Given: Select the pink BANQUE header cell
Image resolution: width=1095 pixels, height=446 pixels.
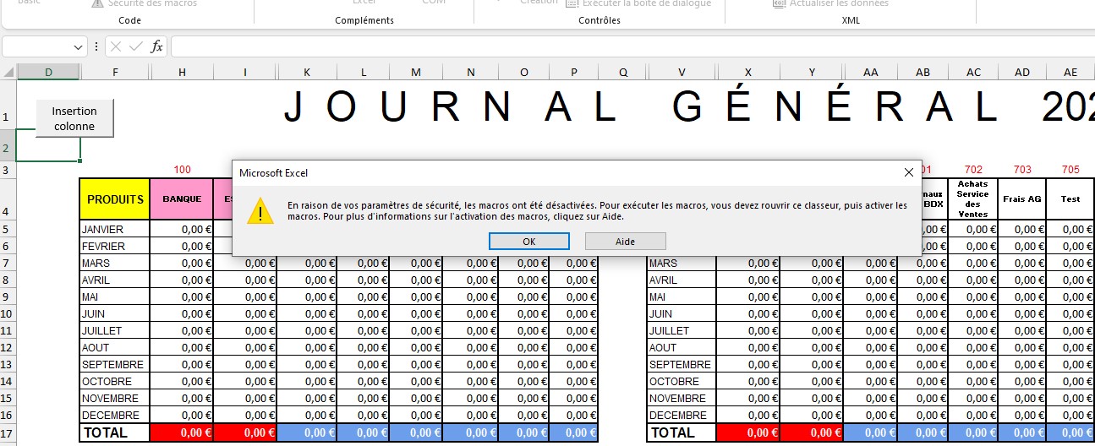Looking at the screenshot, I should tap(182, 199).
